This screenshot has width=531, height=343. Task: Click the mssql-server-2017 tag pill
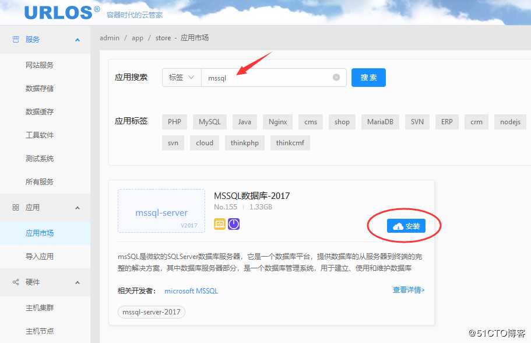point(152,312)
